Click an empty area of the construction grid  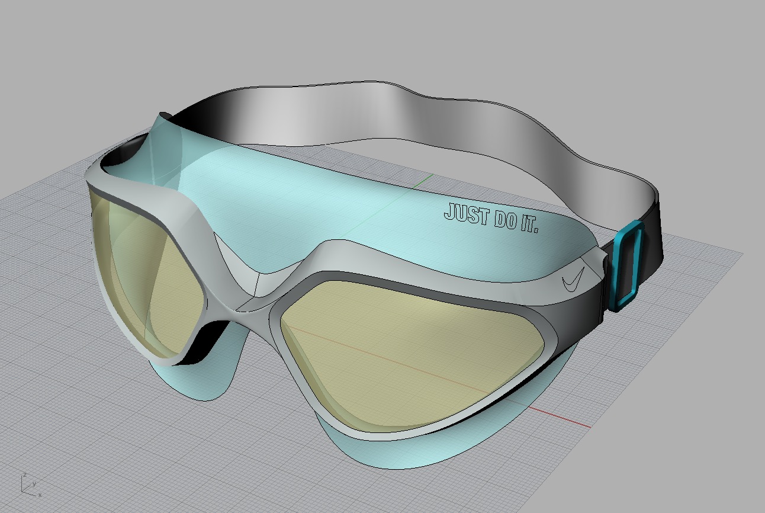[89, 415]
